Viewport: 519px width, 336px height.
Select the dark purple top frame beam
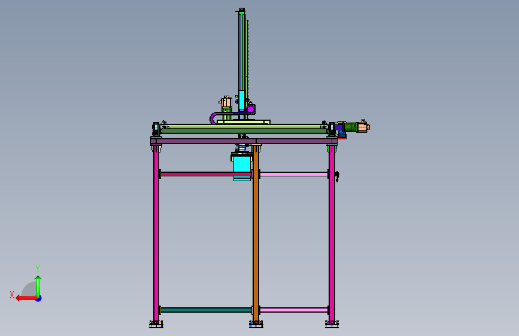point(244,141)
